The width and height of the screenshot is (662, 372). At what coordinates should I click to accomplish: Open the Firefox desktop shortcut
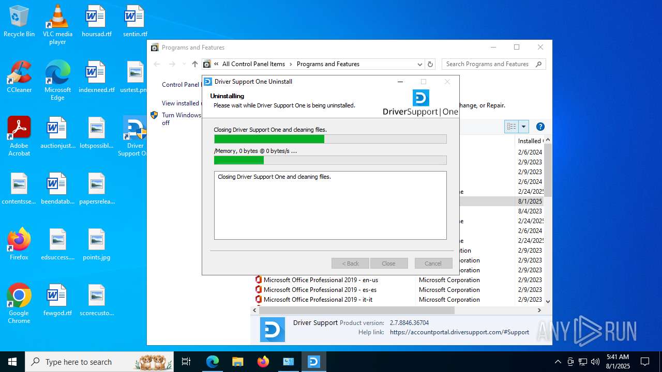coord(19,245)
